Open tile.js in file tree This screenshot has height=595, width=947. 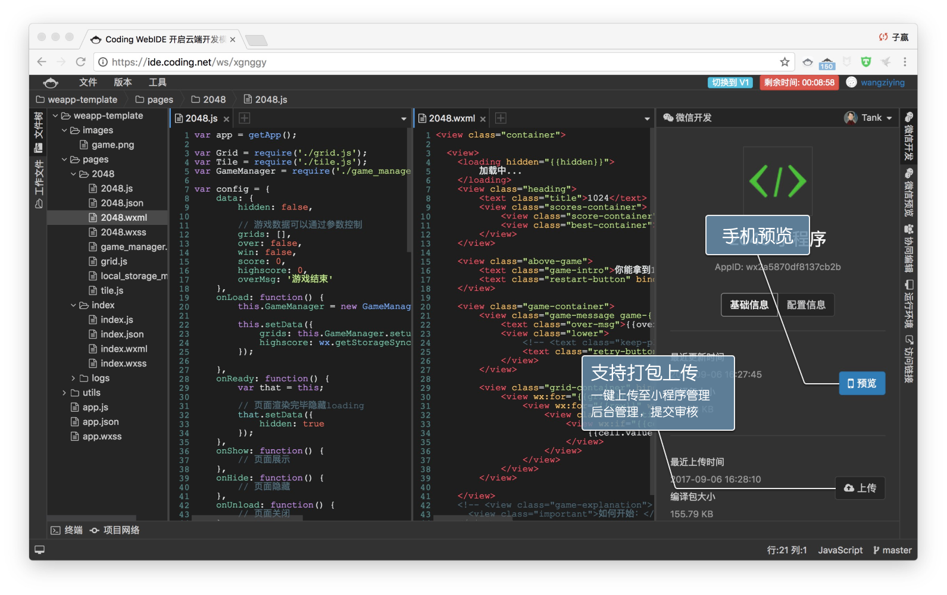point(106,290)
